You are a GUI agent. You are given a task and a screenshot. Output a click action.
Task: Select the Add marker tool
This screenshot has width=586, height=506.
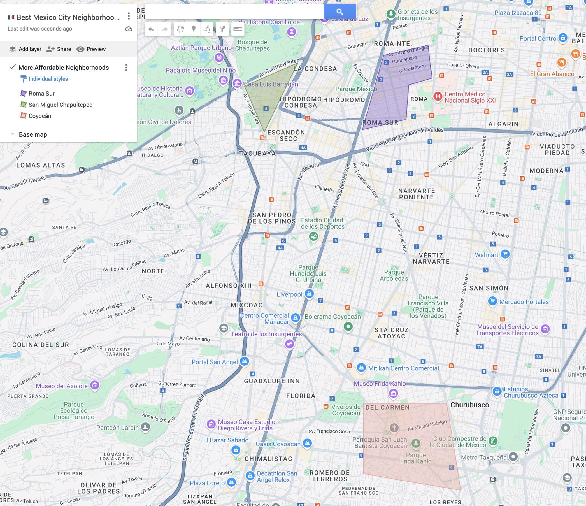tap(194, 29)
